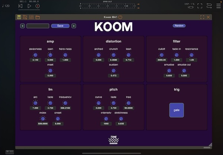Click the rewind to start button
223x155 pixels.
pos(20,6)
